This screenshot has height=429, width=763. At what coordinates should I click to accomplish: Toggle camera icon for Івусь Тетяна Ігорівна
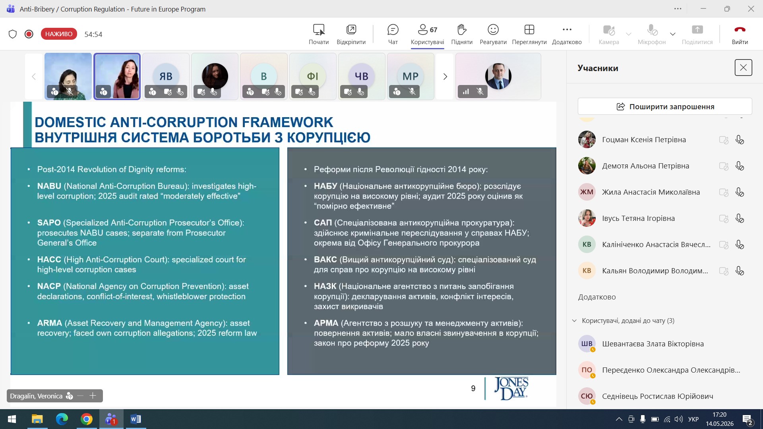pyautogui.click(x=724, y=218)
